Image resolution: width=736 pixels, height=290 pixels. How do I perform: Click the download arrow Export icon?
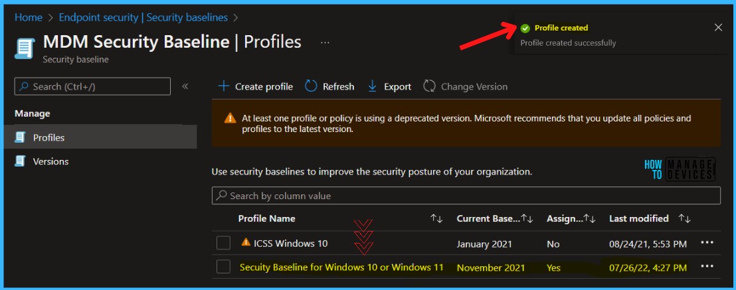[x=372, y=86]
